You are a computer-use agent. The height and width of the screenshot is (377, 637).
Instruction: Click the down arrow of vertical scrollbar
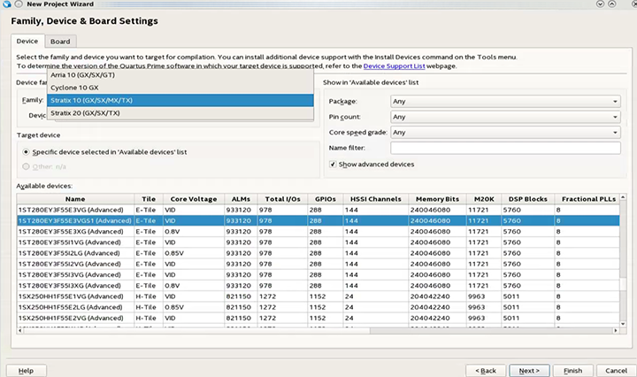(x=623, y=324)
